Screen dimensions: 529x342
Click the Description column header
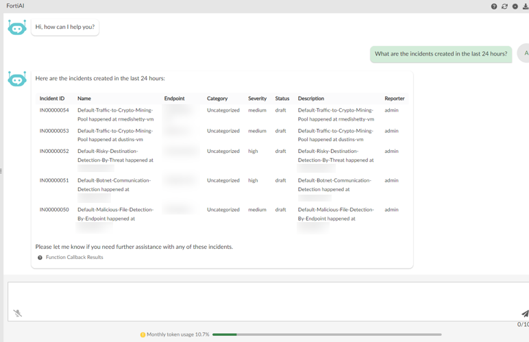pyautogui.click(x=310, y=99)
